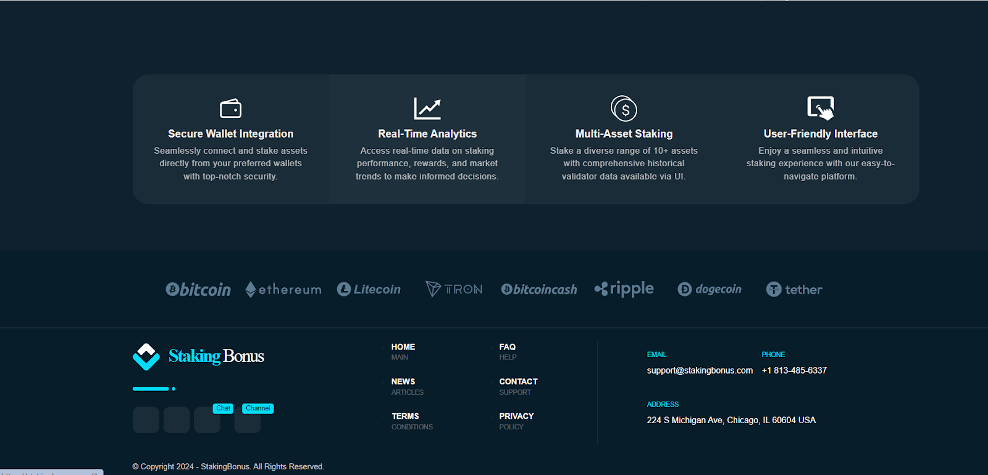Go to the News articles page

click(x=403, y=382)
